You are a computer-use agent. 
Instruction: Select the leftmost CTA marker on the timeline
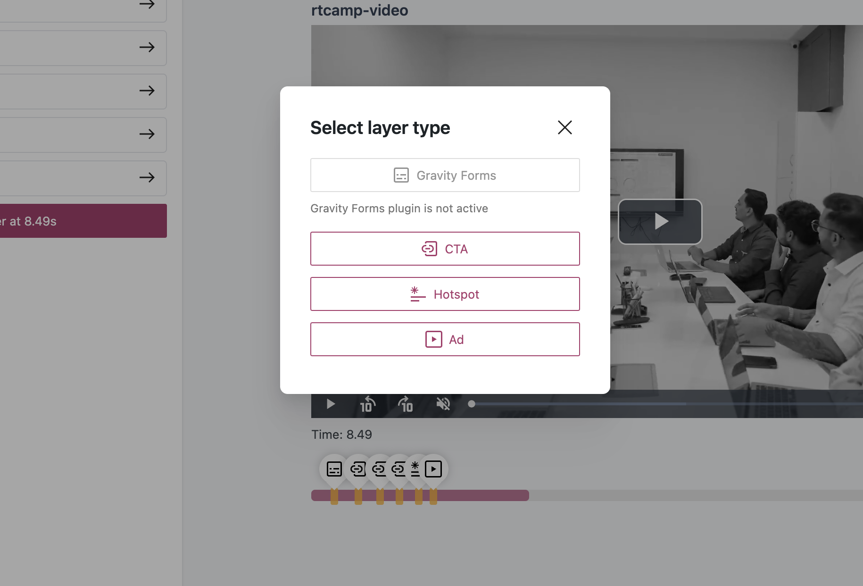click(357, 469)
